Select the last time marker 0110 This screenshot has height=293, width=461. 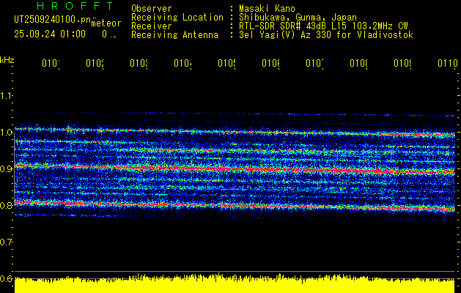446,64
